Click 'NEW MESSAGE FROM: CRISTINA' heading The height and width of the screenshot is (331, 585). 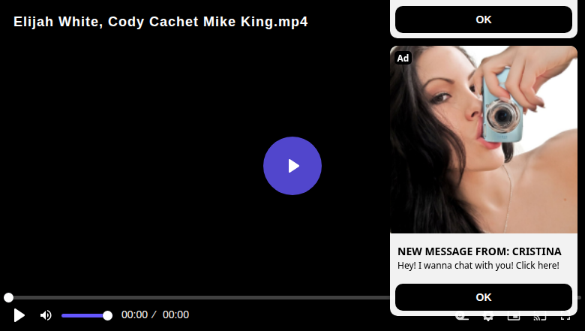click(479, 251)
